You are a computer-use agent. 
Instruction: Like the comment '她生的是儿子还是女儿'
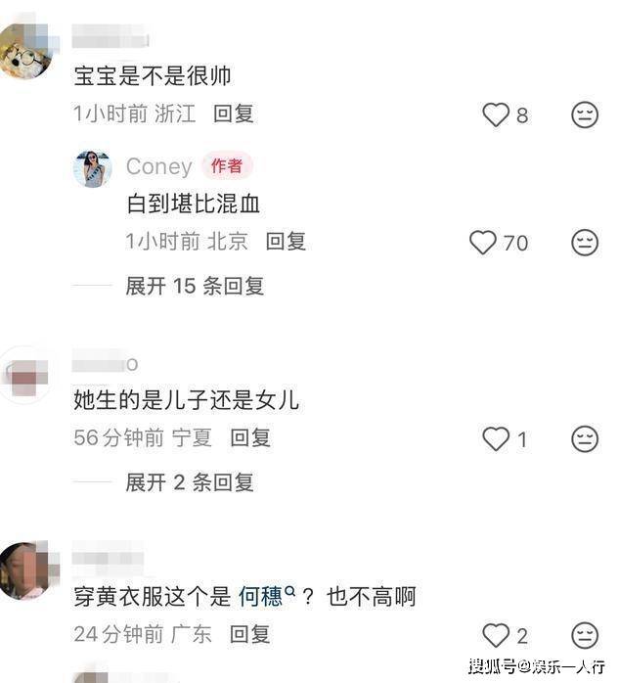[496, 438]
